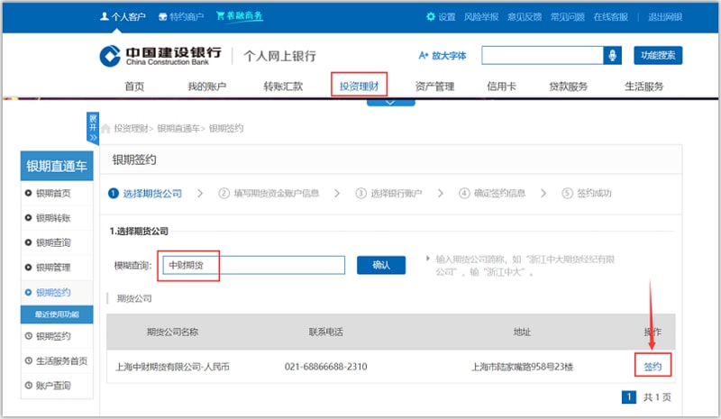Expand the 展开 side panel toggle
The height and width of the screenshot is (419, 721).
(x=92, y=128)
